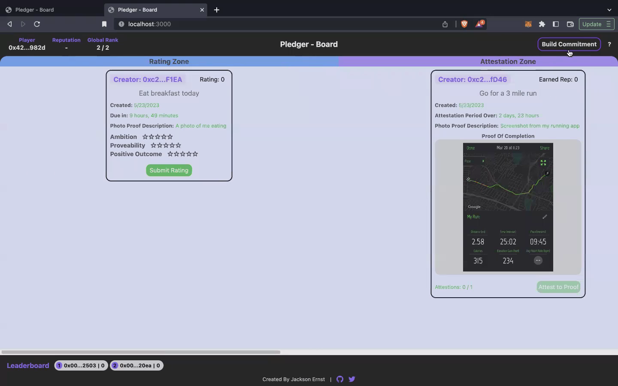Set Ambition to one star

[x=145, y=137]
